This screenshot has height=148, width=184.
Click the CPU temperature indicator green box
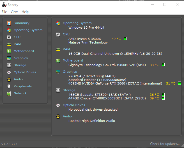coord(125,38)
